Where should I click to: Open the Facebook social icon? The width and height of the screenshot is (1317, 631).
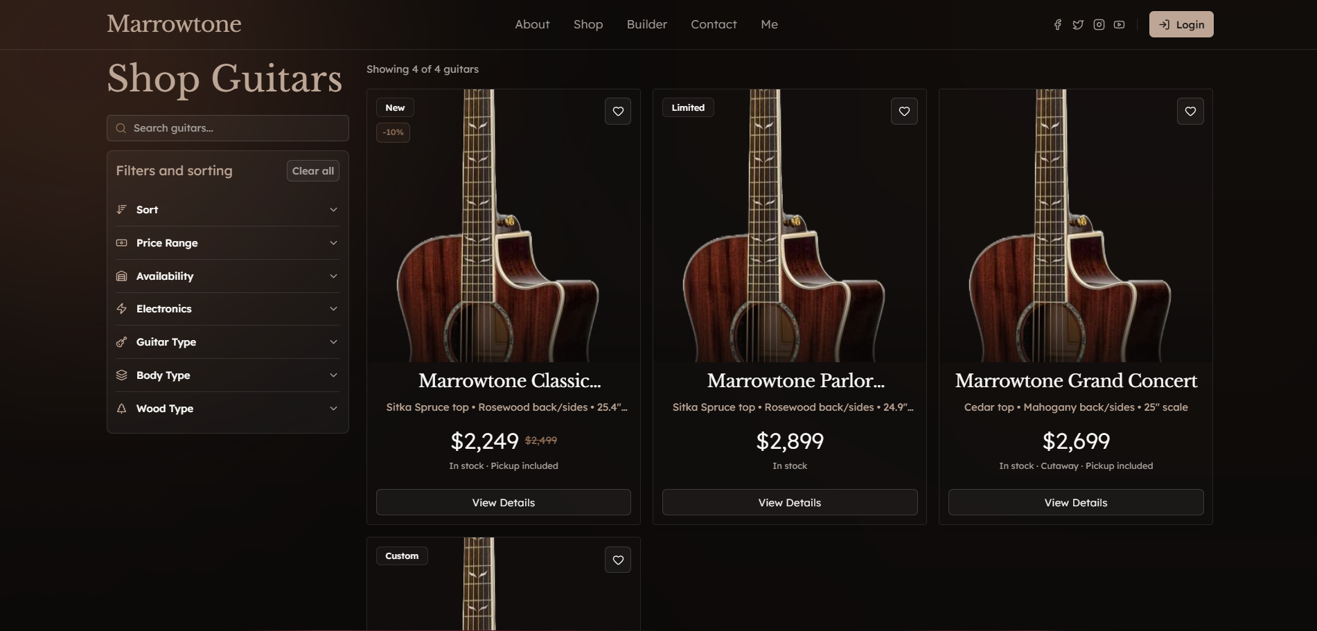pos(1057,25)
